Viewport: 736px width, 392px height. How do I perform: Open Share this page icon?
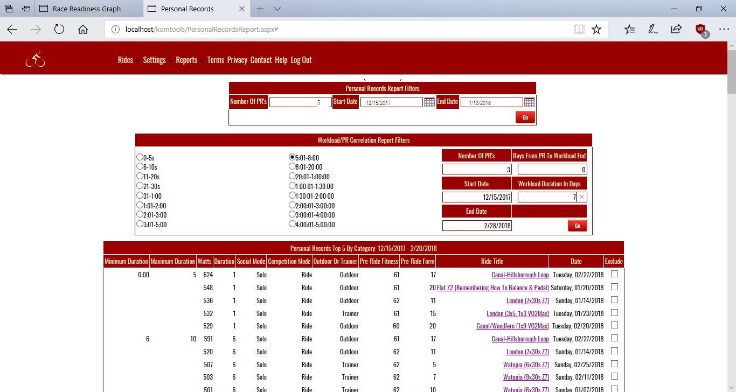[676, 30]
